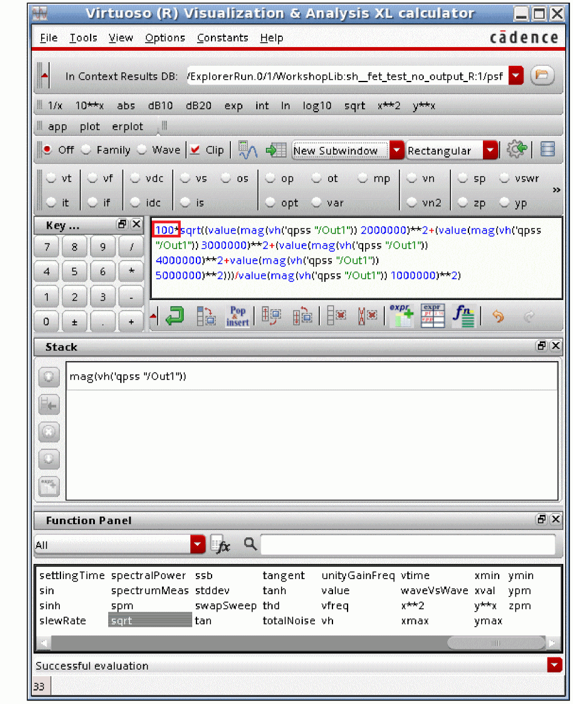Screen dimensions: 573x704
Task: Undock the Stack panel
Action: click(542, 346)
